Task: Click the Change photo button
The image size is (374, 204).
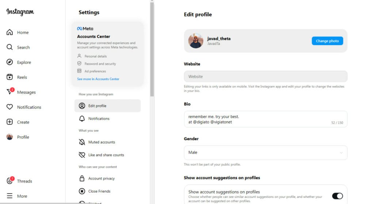Action: [327, 41]
